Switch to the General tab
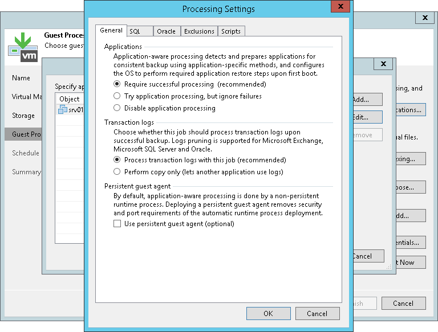 coord(111,30)
